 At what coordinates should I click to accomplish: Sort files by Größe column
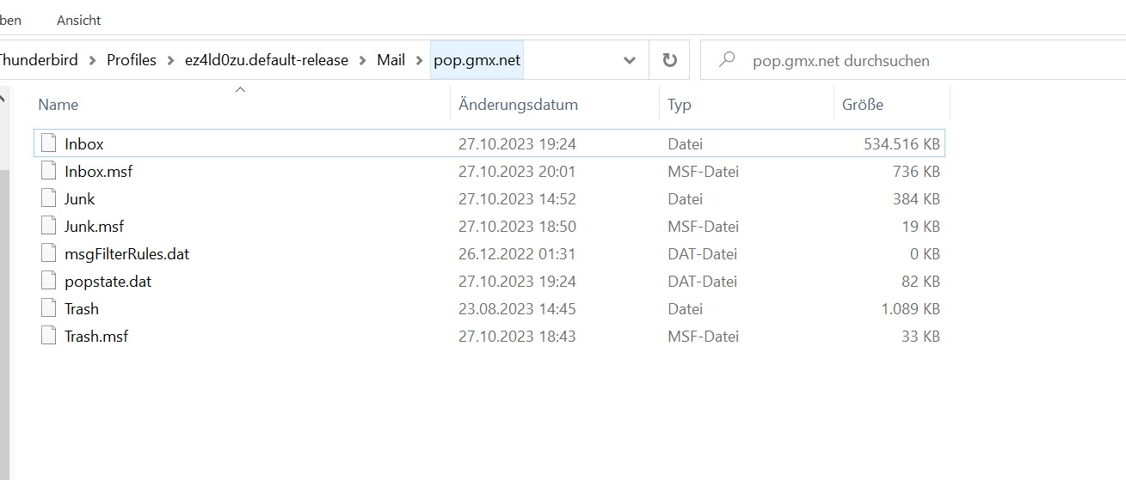pos(863,105)
